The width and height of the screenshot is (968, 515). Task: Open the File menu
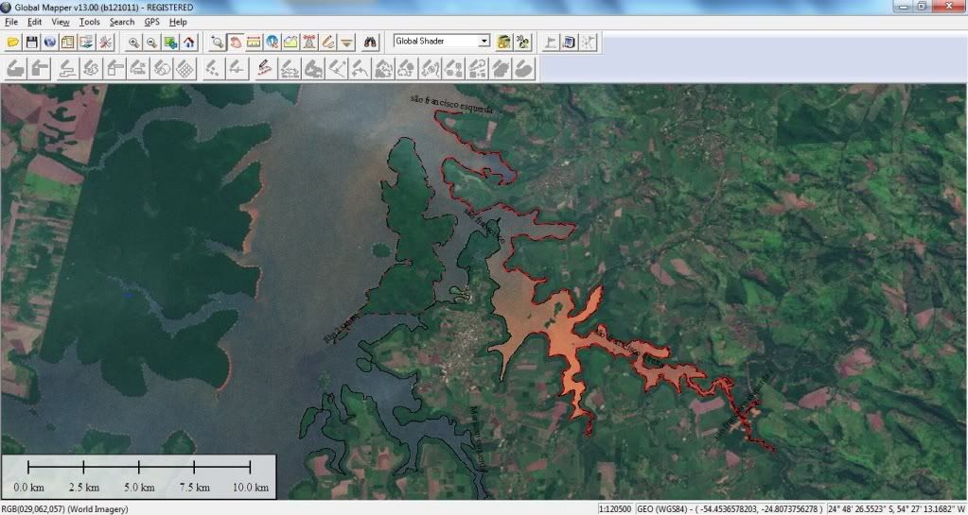(x=11, y=22)
